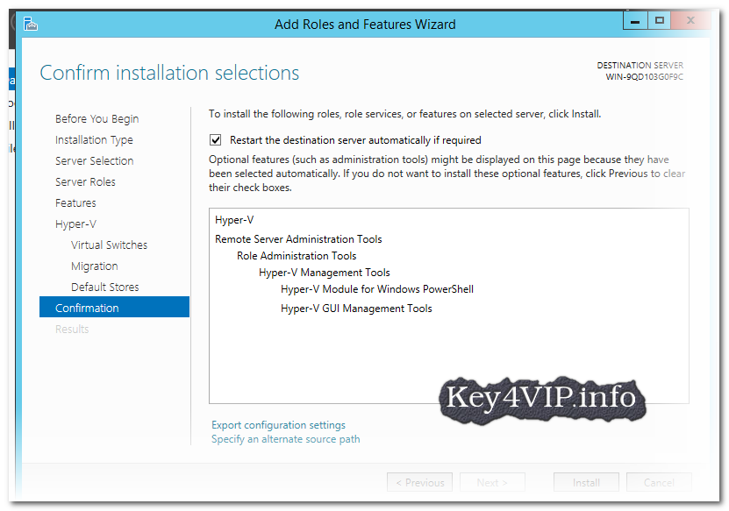The image size is (729, 511).
Task: Go to the Features step
Action: (75, 203)
